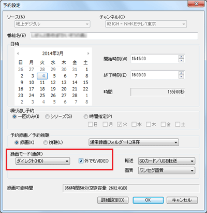This screenshot has height=213, width=207.
Task: Select the 時間指定(P) radio option
Action: [85, 116]
